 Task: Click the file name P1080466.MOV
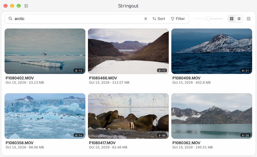point(103,78)
